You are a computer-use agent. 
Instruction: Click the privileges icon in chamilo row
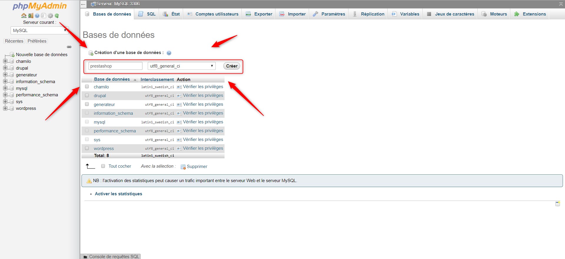[x=179, y=87]
